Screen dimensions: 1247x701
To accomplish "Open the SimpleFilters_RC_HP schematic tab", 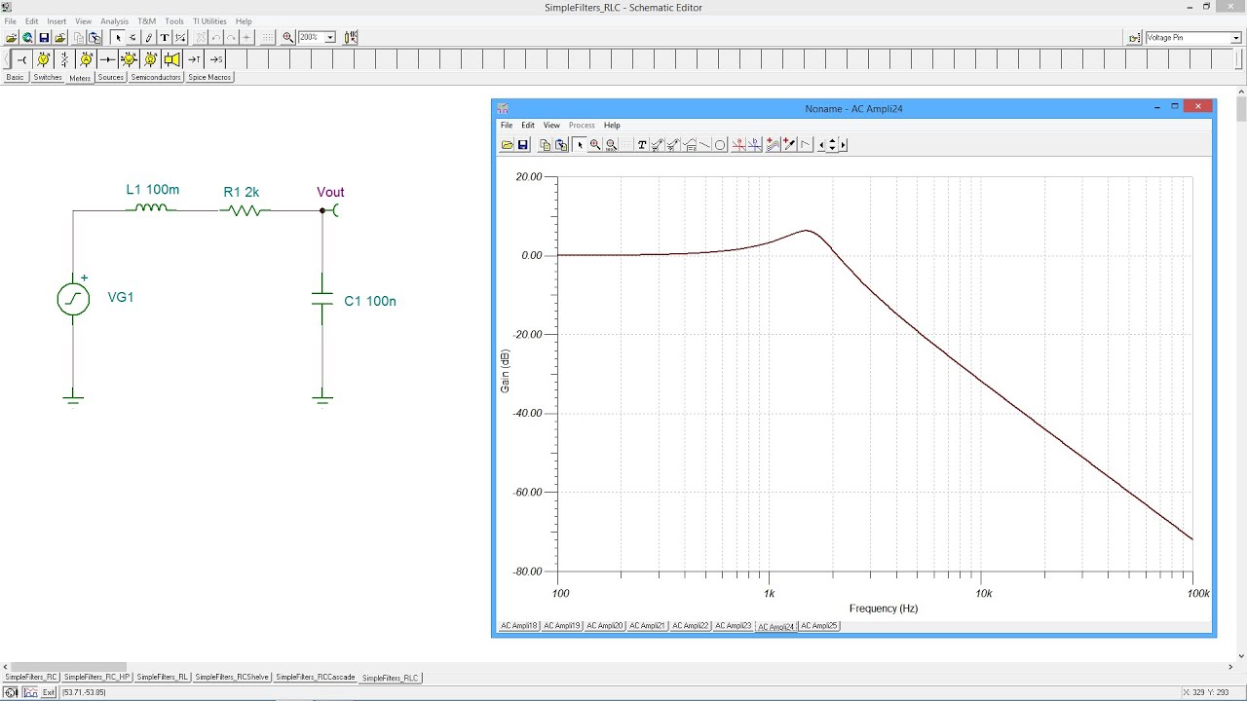I will click(x=96, y=677).
